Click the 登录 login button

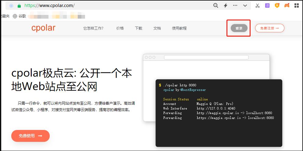click(239, 28)
